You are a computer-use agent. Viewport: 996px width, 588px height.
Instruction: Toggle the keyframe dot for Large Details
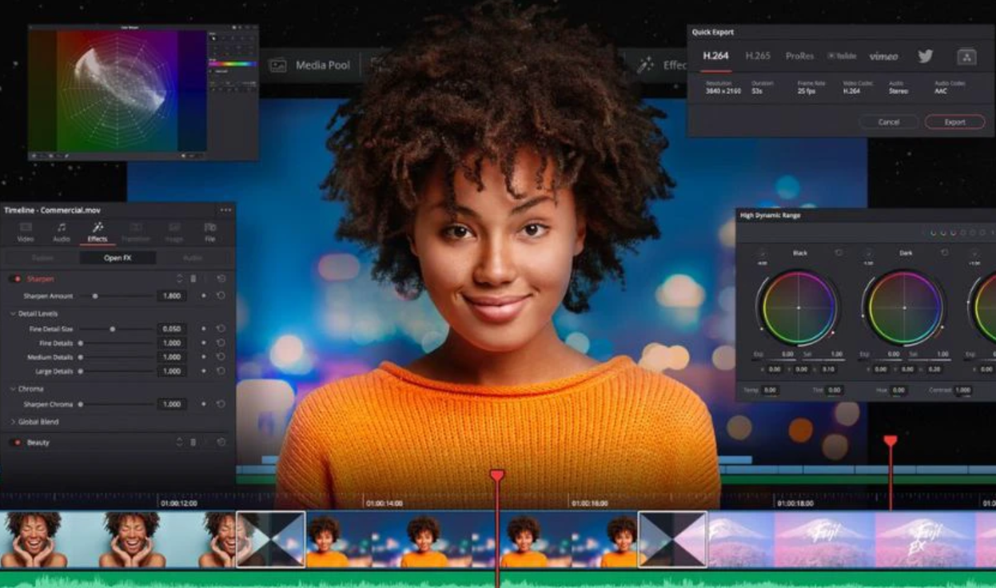[203, 371]
